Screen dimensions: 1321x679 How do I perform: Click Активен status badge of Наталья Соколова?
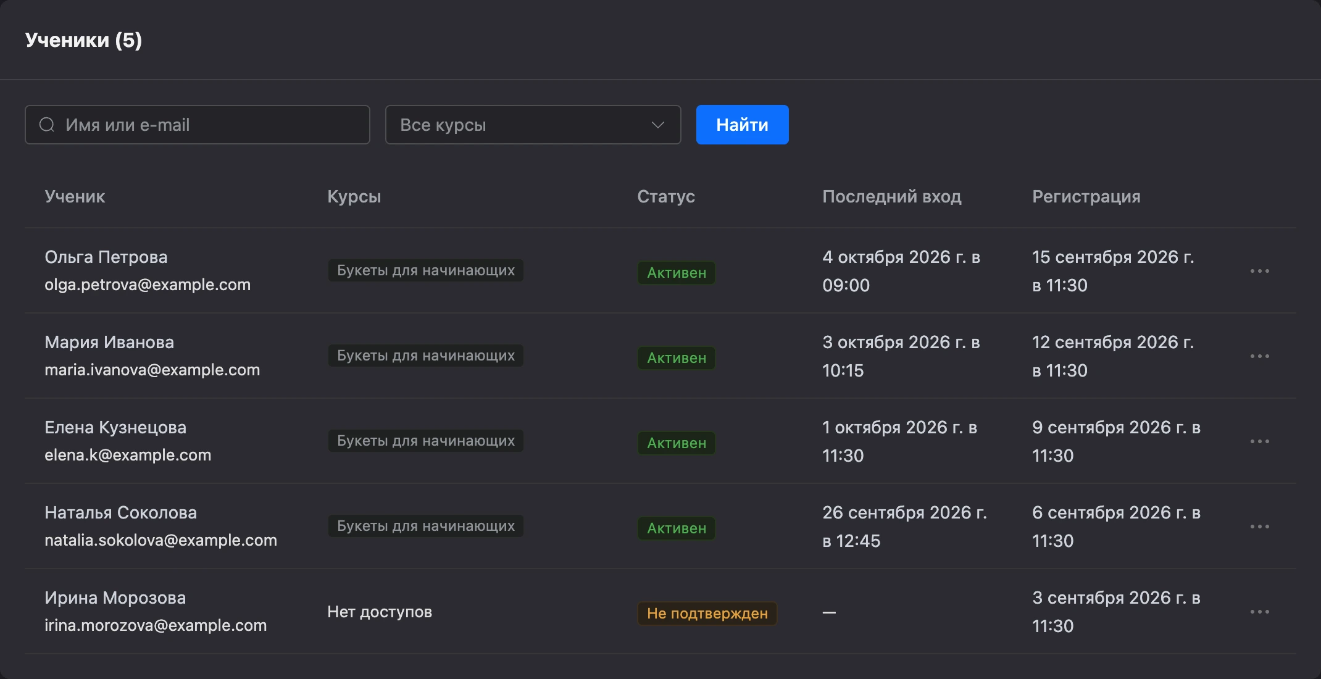(x=677, y=528)
